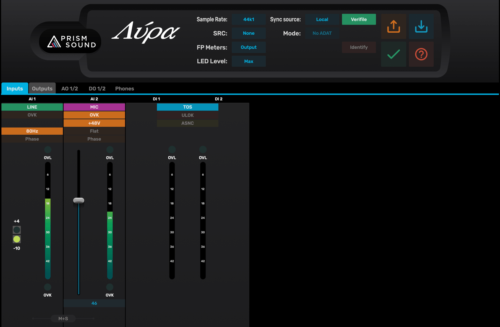Click the ULOK indicator button
Screen dimensions: 500x327
(188, 115)
